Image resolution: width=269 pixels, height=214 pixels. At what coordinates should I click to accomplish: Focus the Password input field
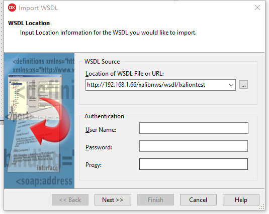pos(194,146)
